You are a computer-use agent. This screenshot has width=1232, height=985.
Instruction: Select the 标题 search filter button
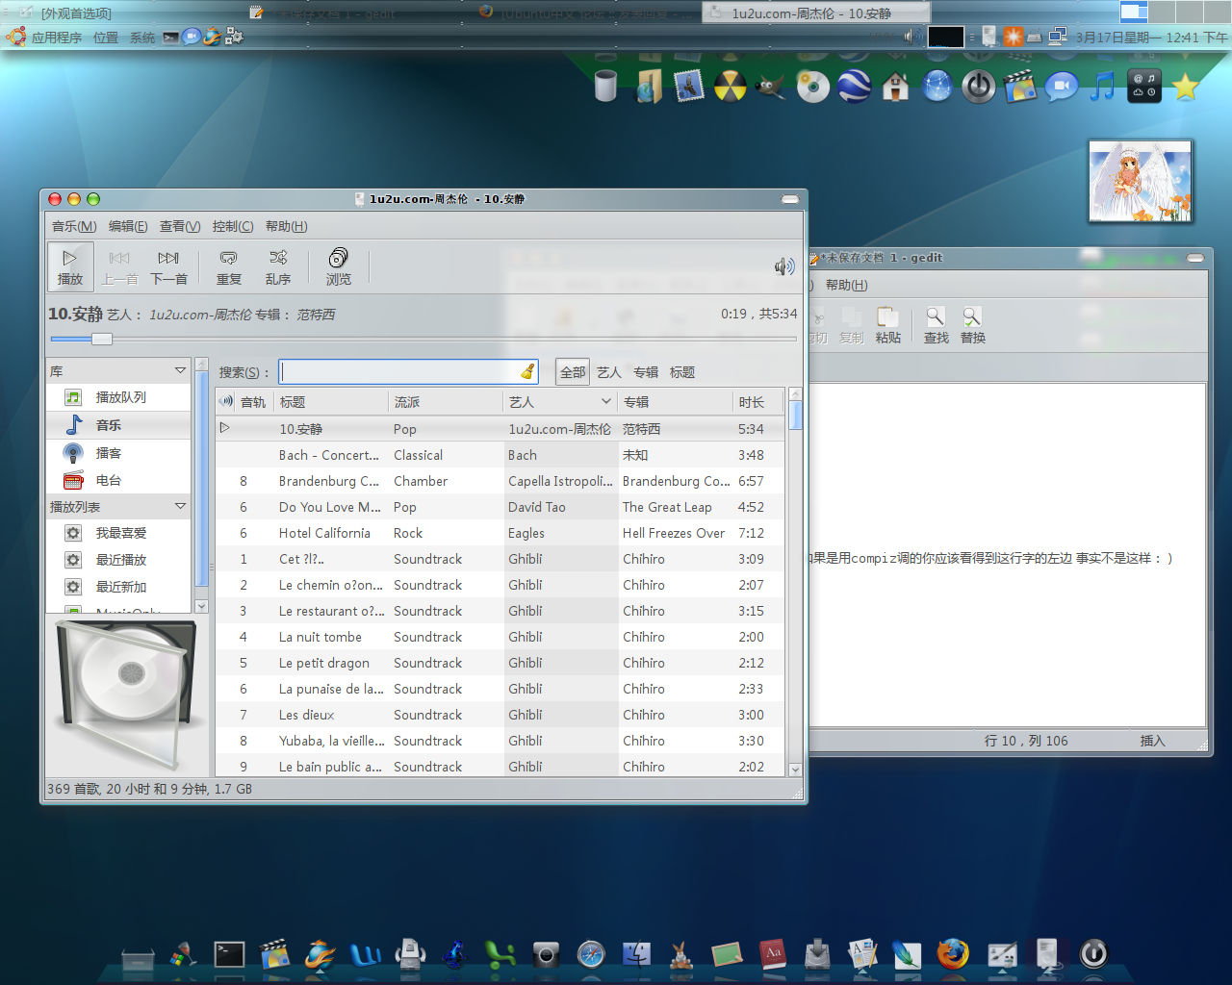coord(682,372)
